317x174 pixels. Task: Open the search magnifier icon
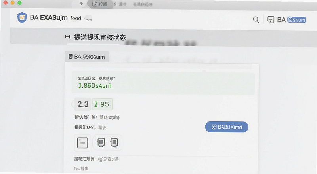(256, 20)
